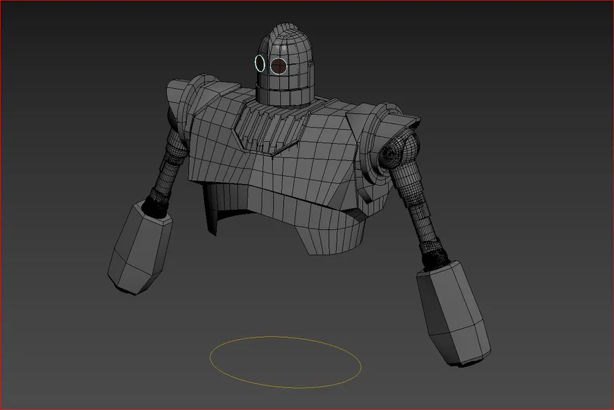Select the neck collar ring under the head

(x=285, y=95)
